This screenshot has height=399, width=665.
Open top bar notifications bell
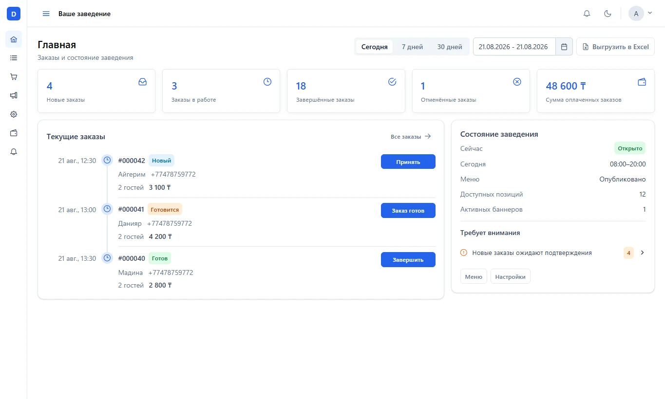click(587, 14)
